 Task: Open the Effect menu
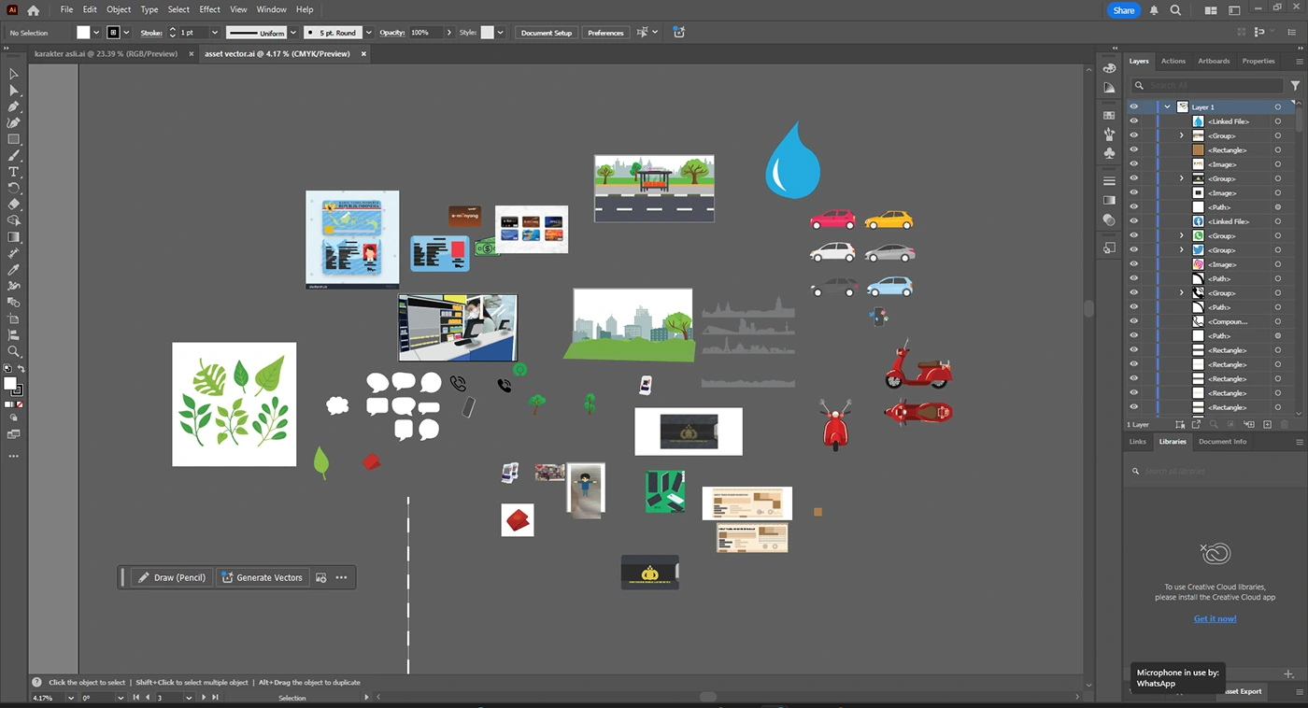[209, 9]
